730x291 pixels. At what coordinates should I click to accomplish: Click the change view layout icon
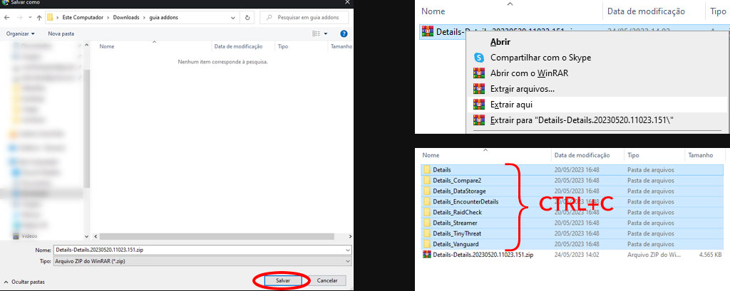316,33
